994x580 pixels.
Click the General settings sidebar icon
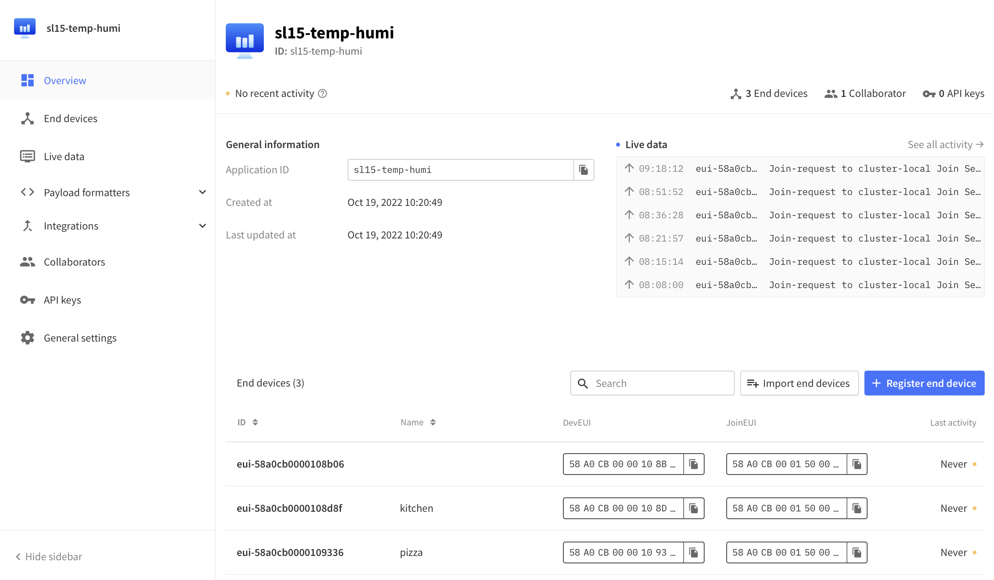point(28,338)
